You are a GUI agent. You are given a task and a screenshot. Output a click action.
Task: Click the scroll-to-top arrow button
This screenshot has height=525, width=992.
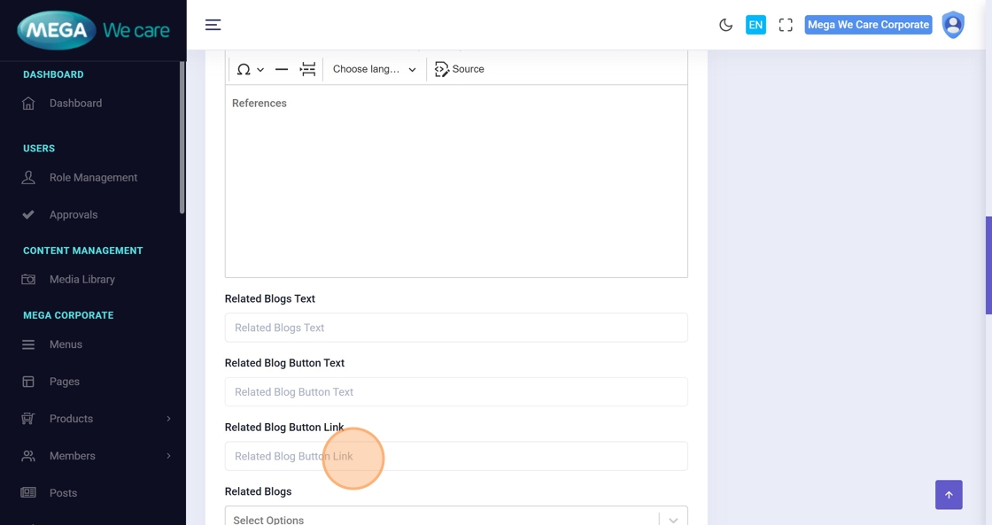[x=949, y=495]
